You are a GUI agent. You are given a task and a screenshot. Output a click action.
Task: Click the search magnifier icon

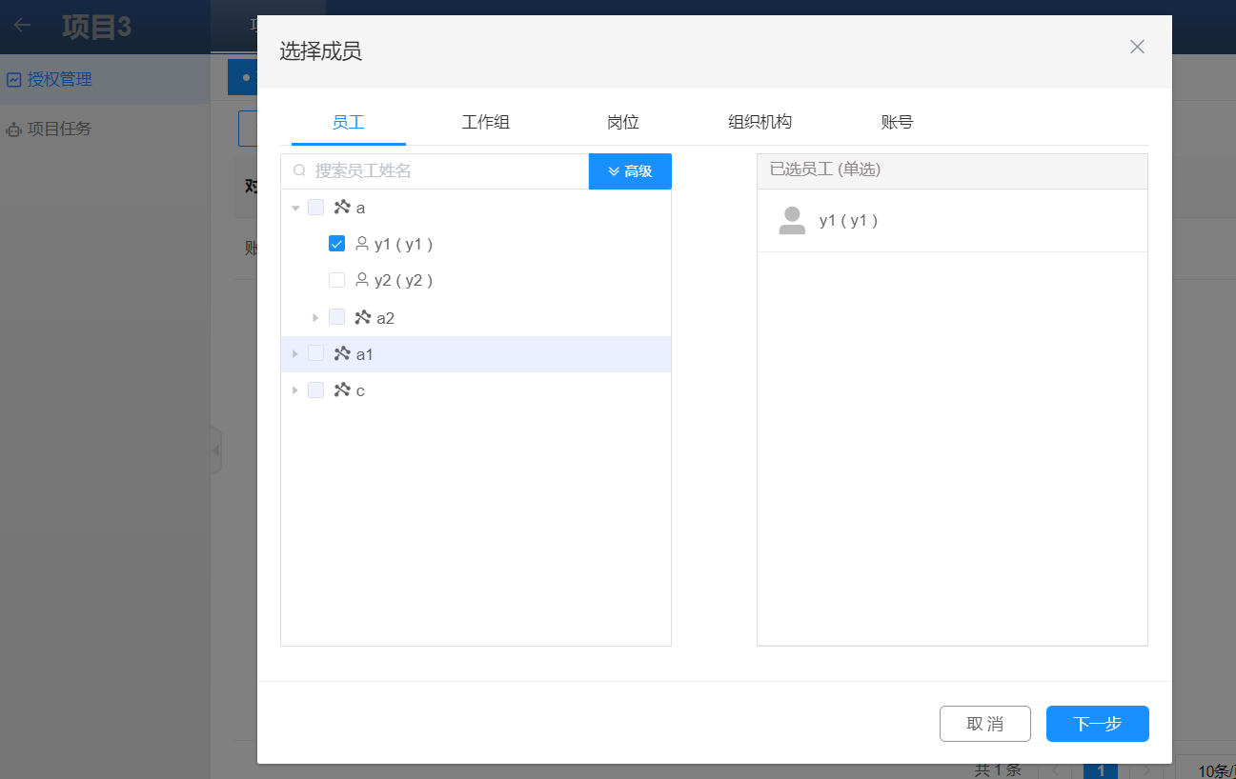point(299,171)
